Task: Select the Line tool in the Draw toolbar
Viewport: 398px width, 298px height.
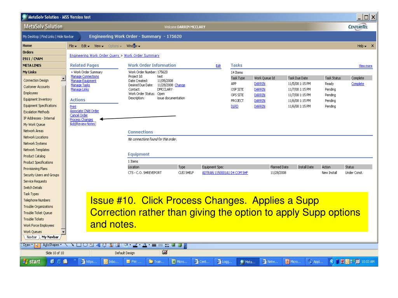Action: [66, 245]
